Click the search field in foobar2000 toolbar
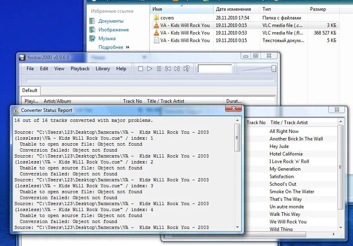Viewport: 353px width, 246px height. click(x=214, y=68)
